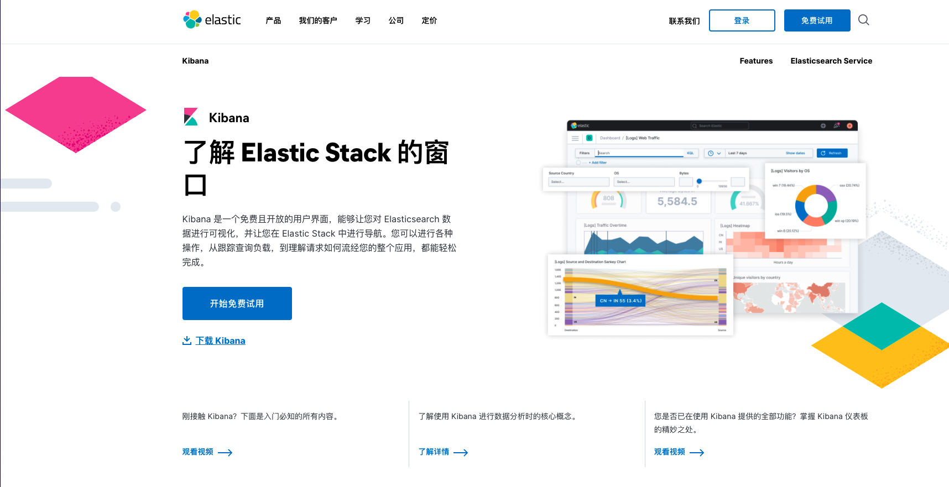The image size is (949, 487).
Task: Click 观看视频 under 刚接触 Kibana
Action: point(198,452)
